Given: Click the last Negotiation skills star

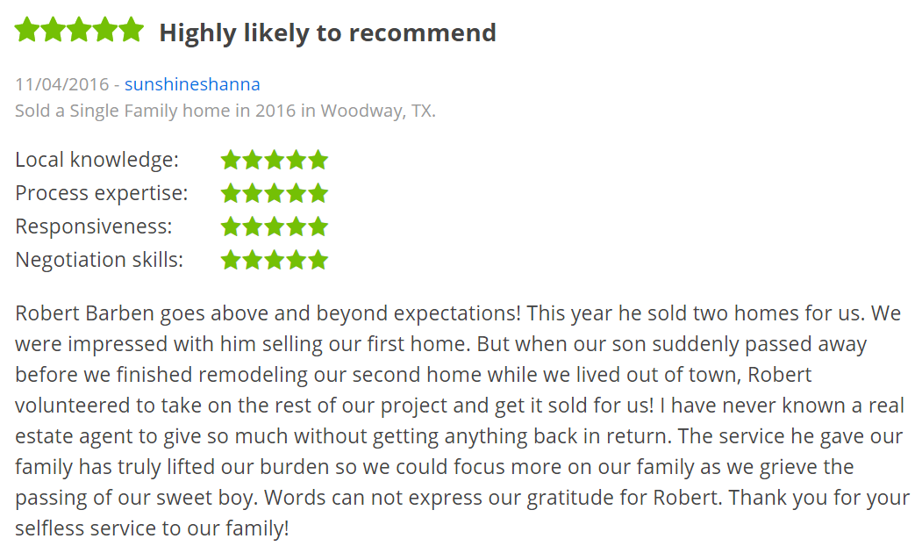Looking at the screenshot, I should 318,260.
